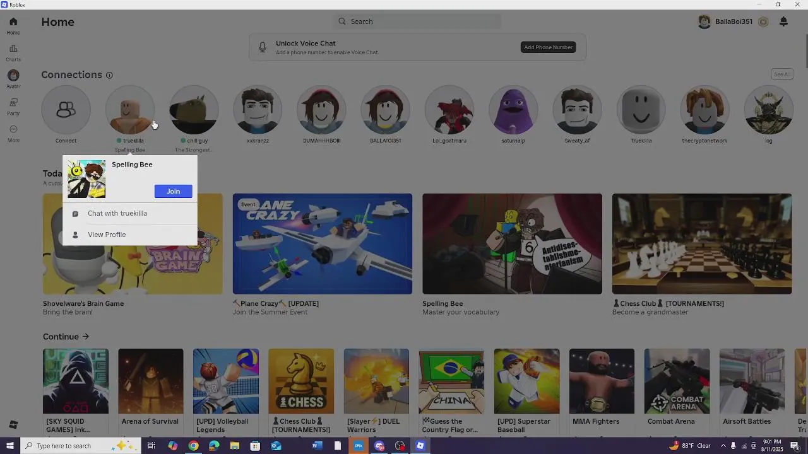Open truekillla's connection avatar
The height and width of the screenshot is (454, 808).
(x=130, y=110)
